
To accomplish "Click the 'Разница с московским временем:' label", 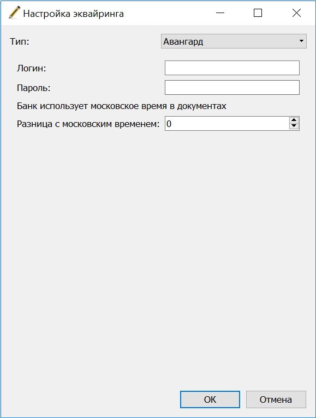I will click(x=88, y=124).
